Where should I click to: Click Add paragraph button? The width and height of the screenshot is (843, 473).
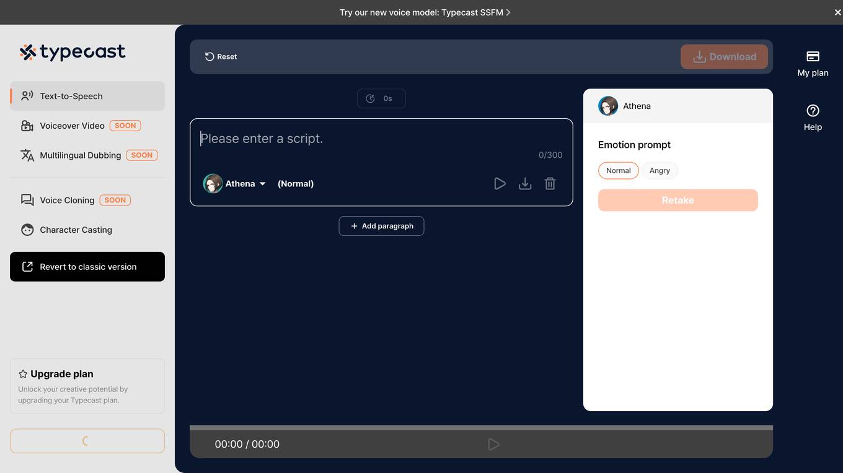click(381, 226)
